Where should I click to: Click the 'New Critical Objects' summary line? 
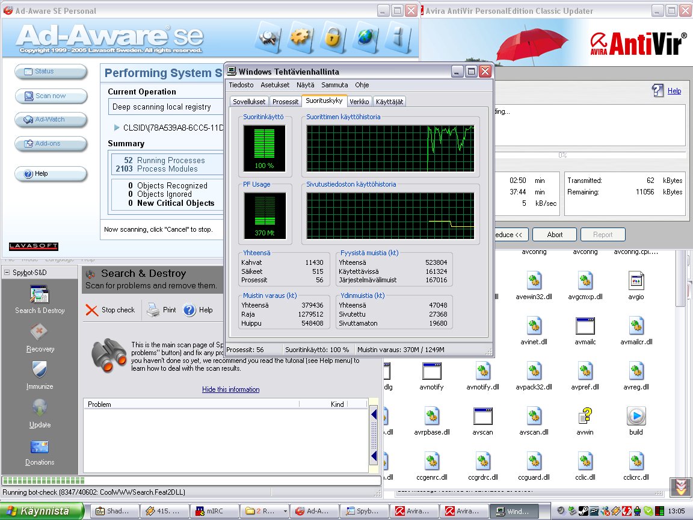click(x=171, y=203)
